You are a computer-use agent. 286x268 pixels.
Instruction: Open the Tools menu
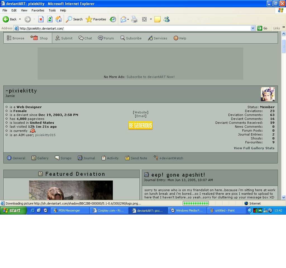click(52, 10)
